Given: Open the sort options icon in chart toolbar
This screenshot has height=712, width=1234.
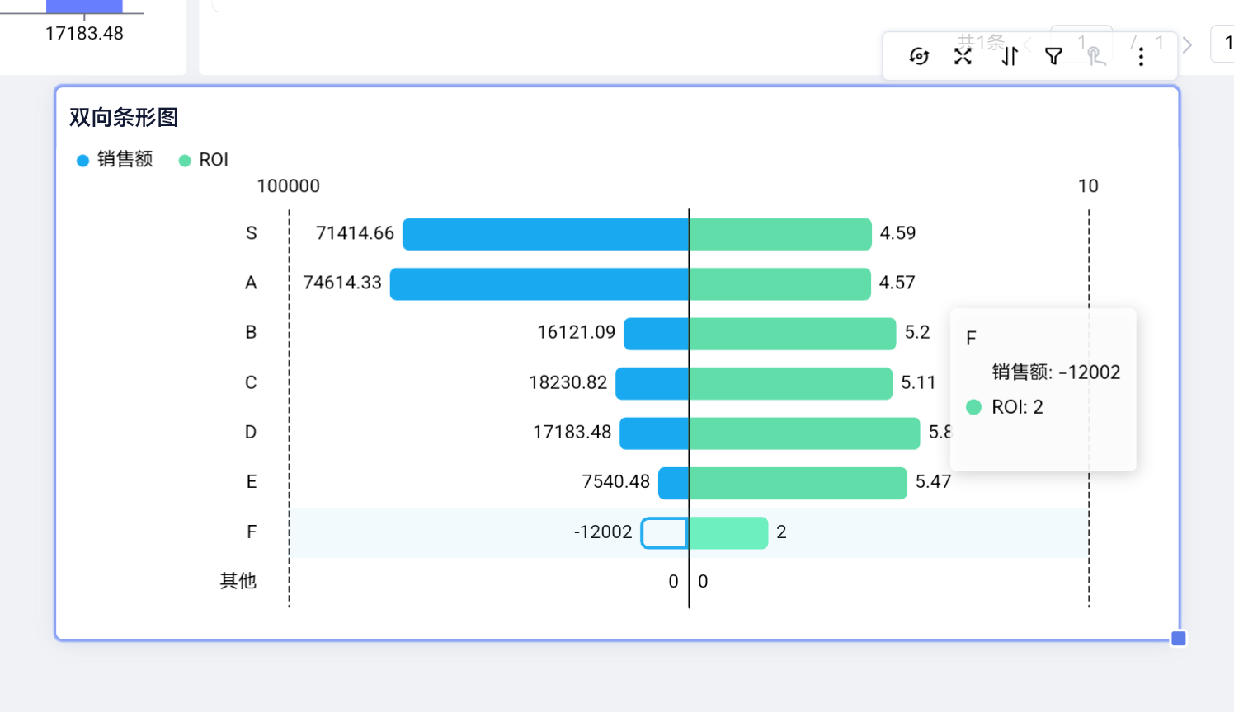Looking at the screenshot, I should coord(1010,56).
